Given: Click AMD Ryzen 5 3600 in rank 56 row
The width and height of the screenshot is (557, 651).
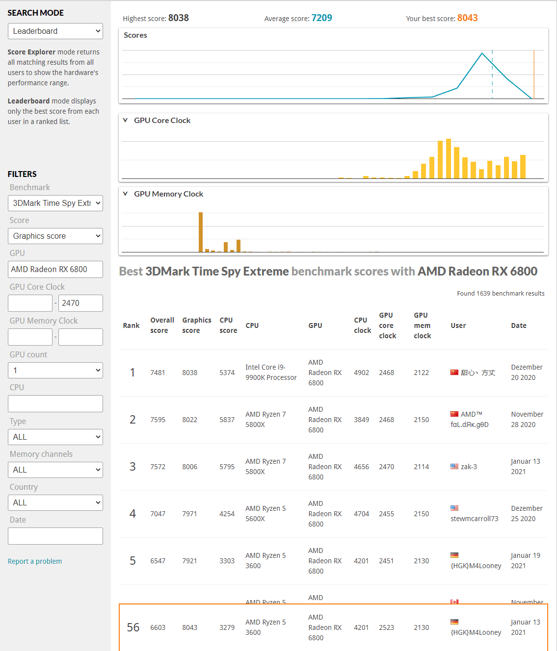Looking at the screenshot, I should (265, 627).
